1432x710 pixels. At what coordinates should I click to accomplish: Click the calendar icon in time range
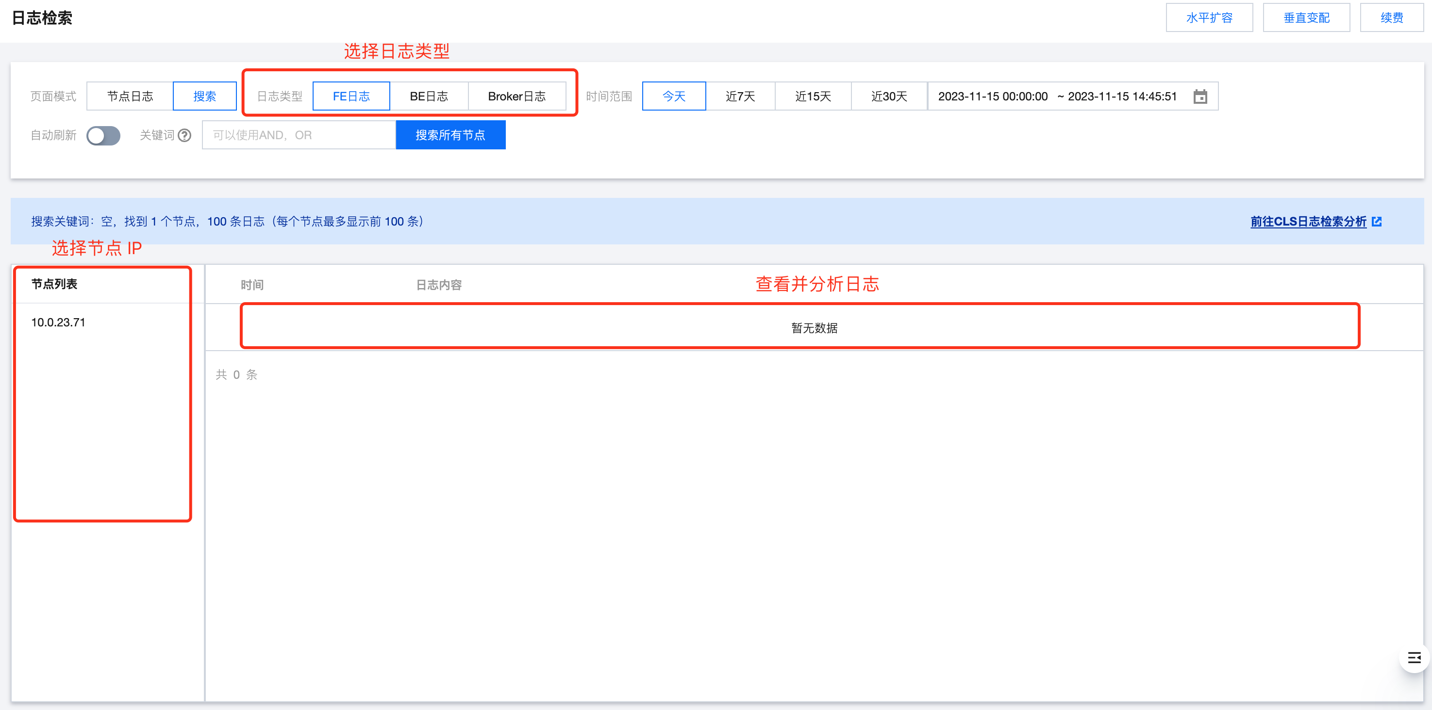[1200, 97]
